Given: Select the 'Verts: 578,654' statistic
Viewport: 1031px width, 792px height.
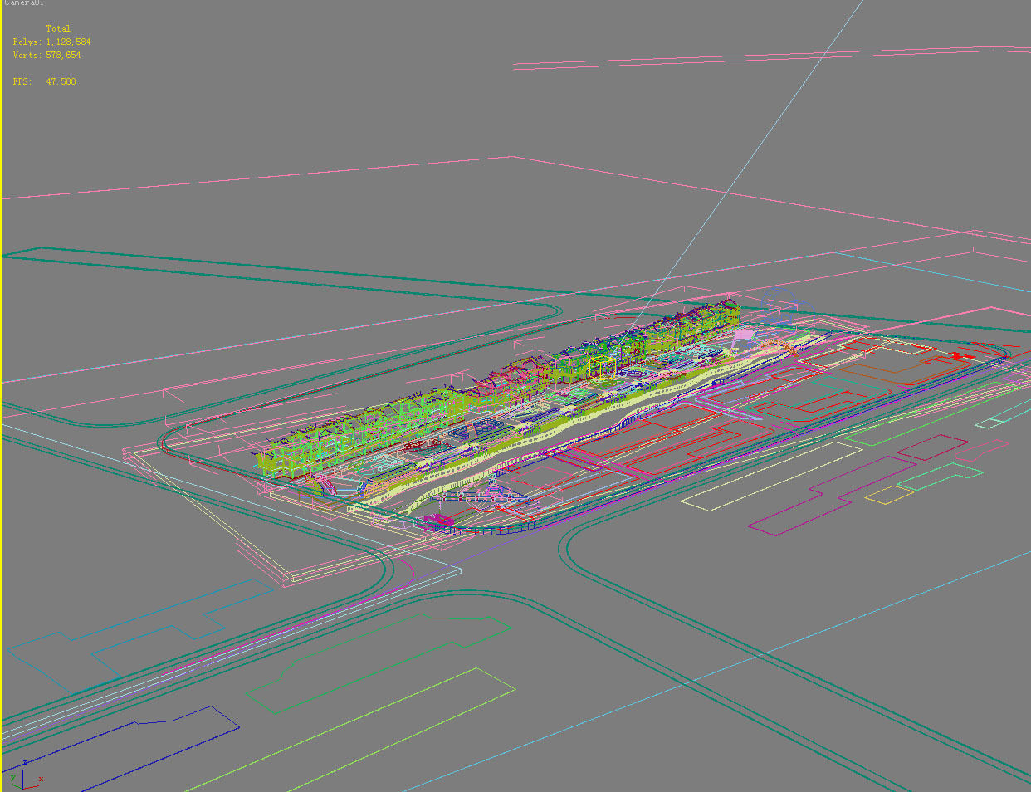Looking at the screenshot, I should [x=46, y=55].
